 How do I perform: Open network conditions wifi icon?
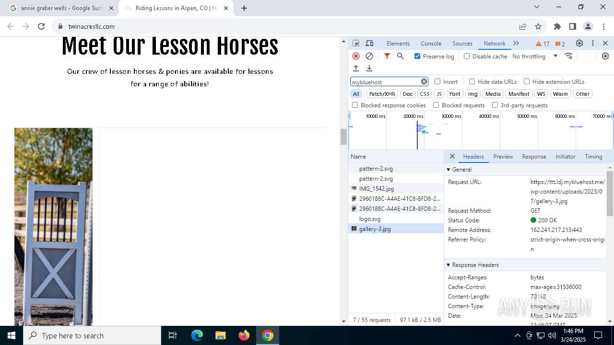tap(569, 56)
